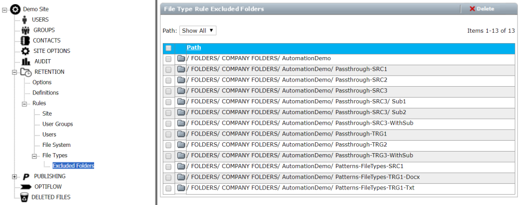Viewport: 520px width, 205px height.
Task: Tick checkbox for Passthrough-SRC1 folder row
Action: [x=168, y=70]
